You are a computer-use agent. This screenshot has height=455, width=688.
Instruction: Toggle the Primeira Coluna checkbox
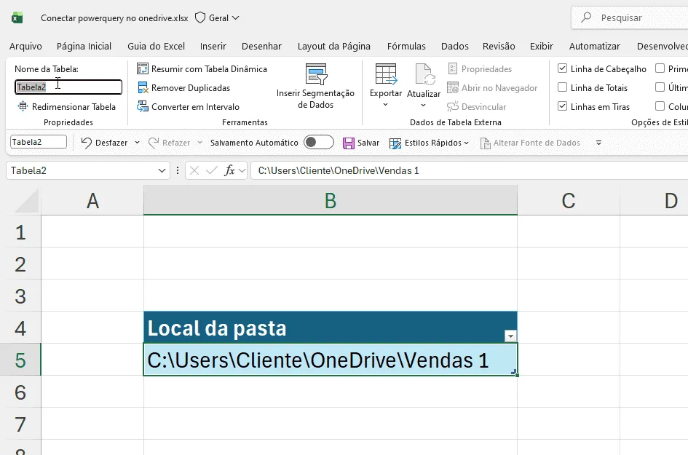coord(660,68)
